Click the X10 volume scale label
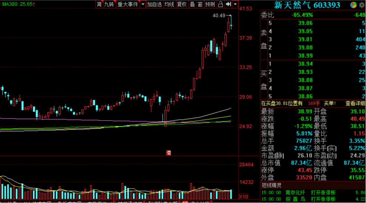Image resolution: width=366 pixels, height=203 pixels. click(244, 197)
